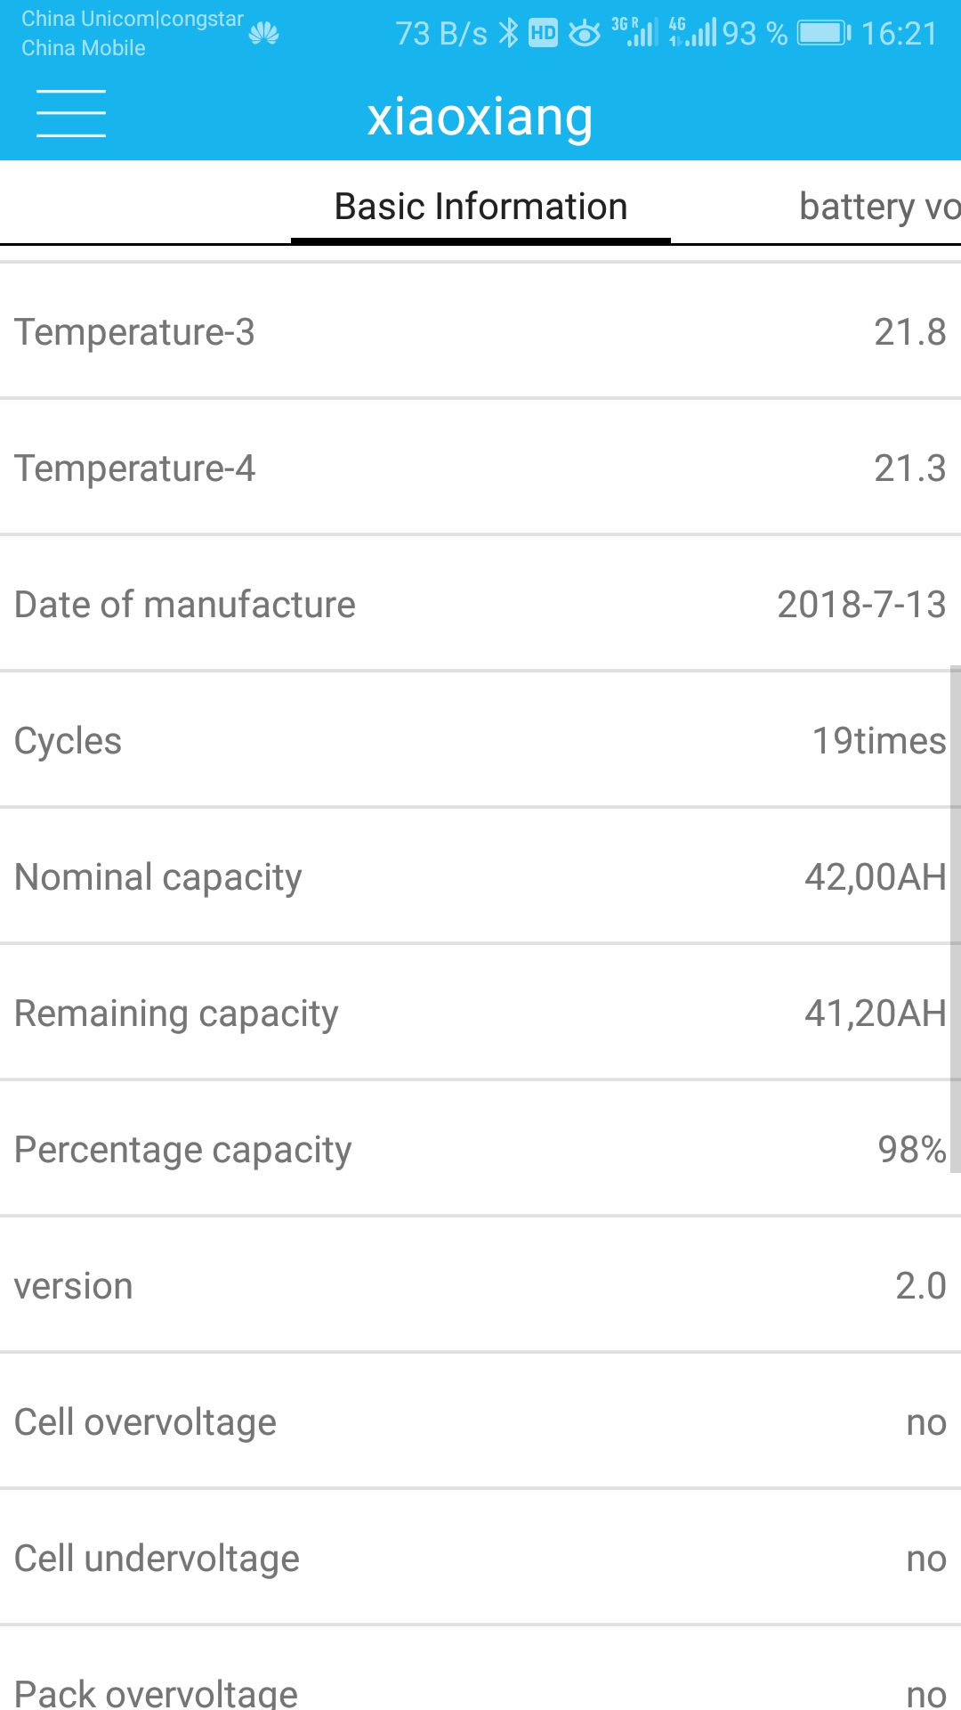Tap the Temperature-4 reading

pyautogui.click(x=909, y=468)
